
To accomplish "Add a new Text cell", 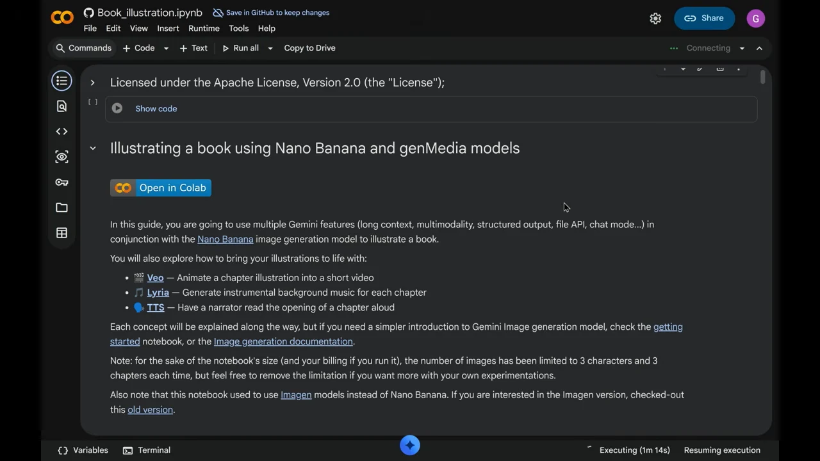I will click(193, 48).
